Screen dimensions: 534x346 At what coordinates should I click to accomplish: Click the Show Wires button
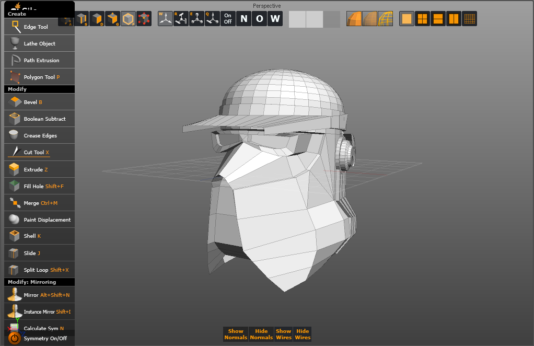[283, 334]
